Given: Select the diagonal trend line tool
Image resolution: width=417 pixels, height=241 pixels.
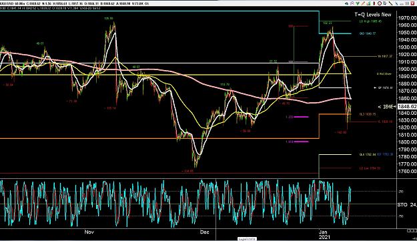Looking at the screenshot, I should pyautogui.click(x=391, y=3).
